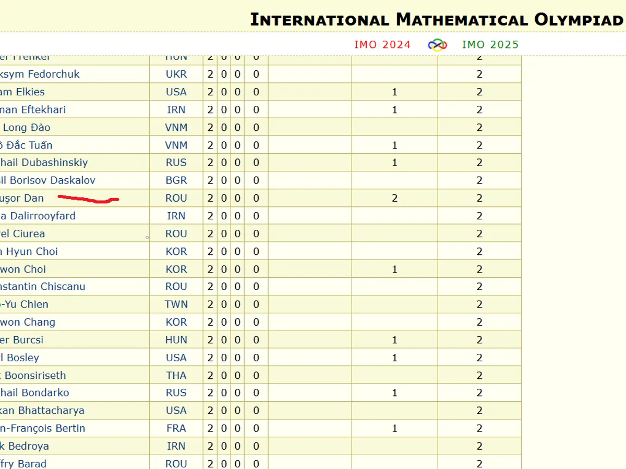Click the TWN country code
Image resolution: width=626 pixels, height=469 pixels.
176,304
